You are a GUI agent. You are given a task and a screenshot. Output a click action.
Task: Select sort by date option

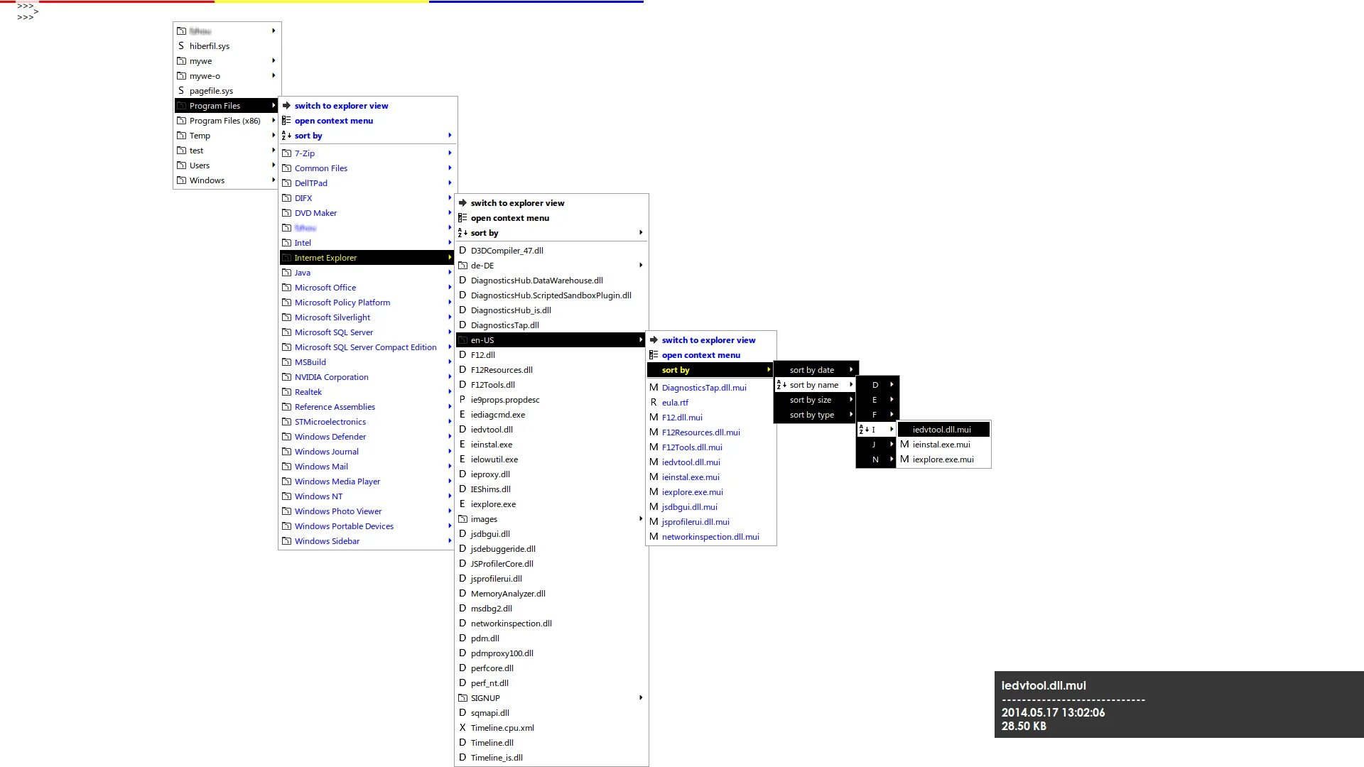point(812,370)
